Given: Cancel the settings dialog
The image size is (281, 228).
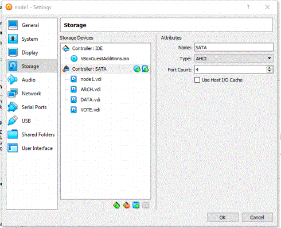Looking at the screenshot, I should coord(257,218).
